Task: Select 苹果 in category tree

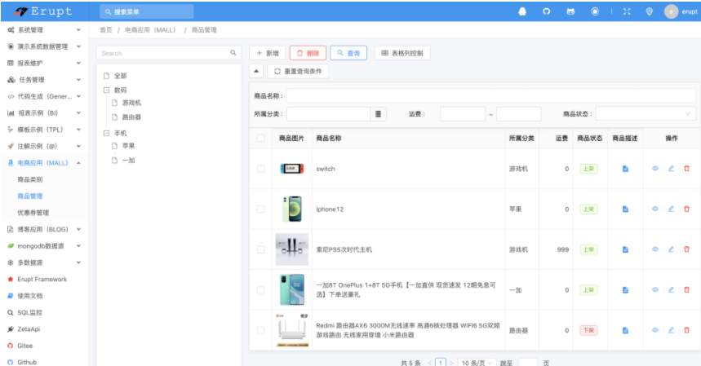Action: [x=128, y=146]
